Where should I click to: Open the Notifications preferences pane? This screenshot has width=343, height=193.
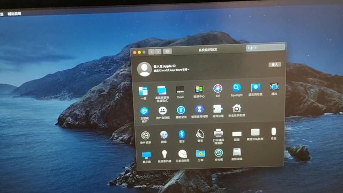pyautogui.click(x=274, y=87)
